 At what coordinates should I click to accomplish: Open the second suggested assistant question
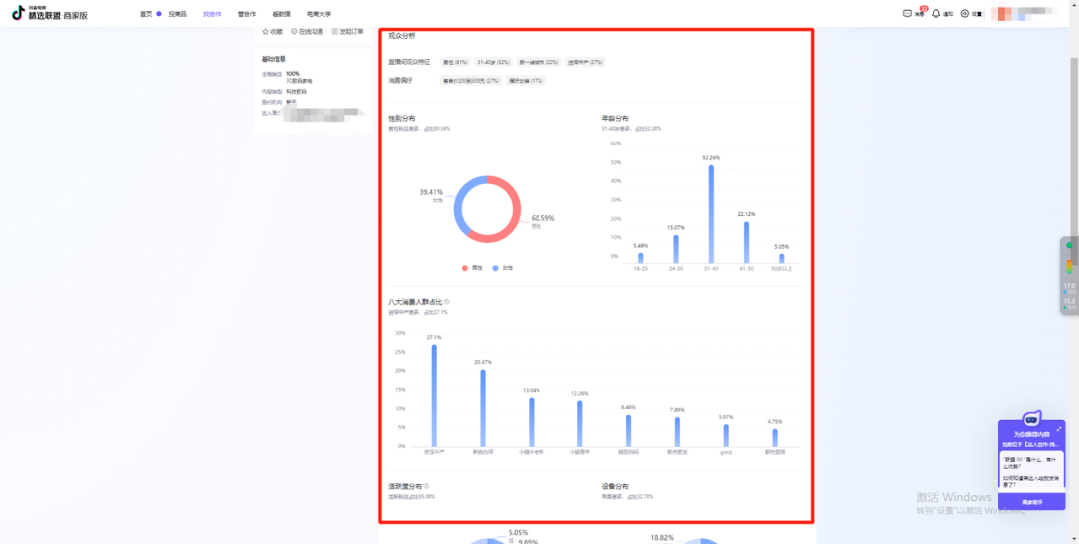1031,481
